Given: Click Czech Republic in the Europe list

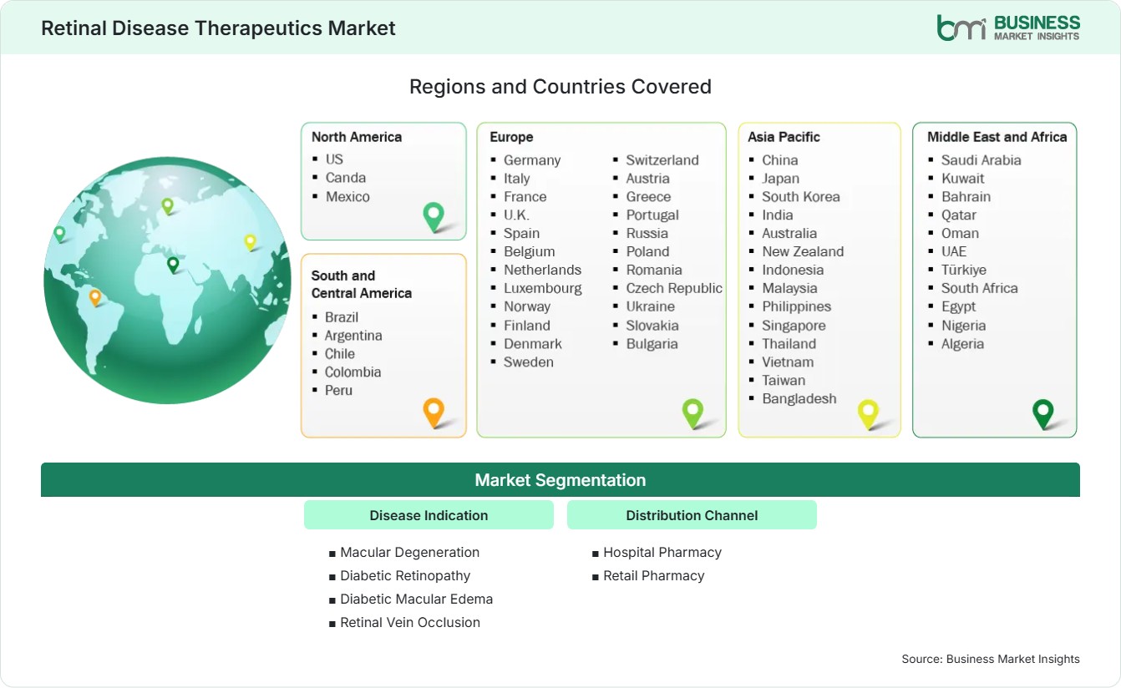Looking at the screenshot, I should (x=674, y=288).
